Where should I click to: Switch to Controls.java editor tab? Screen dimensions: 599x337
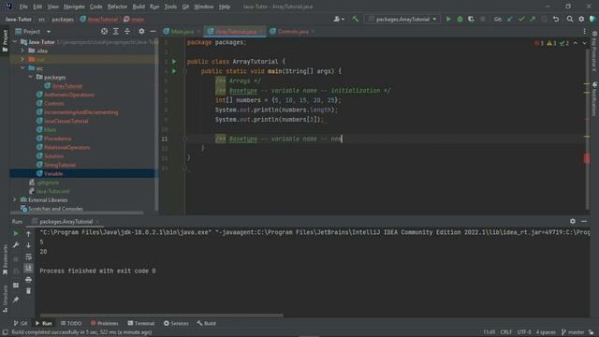coord(292,31)
